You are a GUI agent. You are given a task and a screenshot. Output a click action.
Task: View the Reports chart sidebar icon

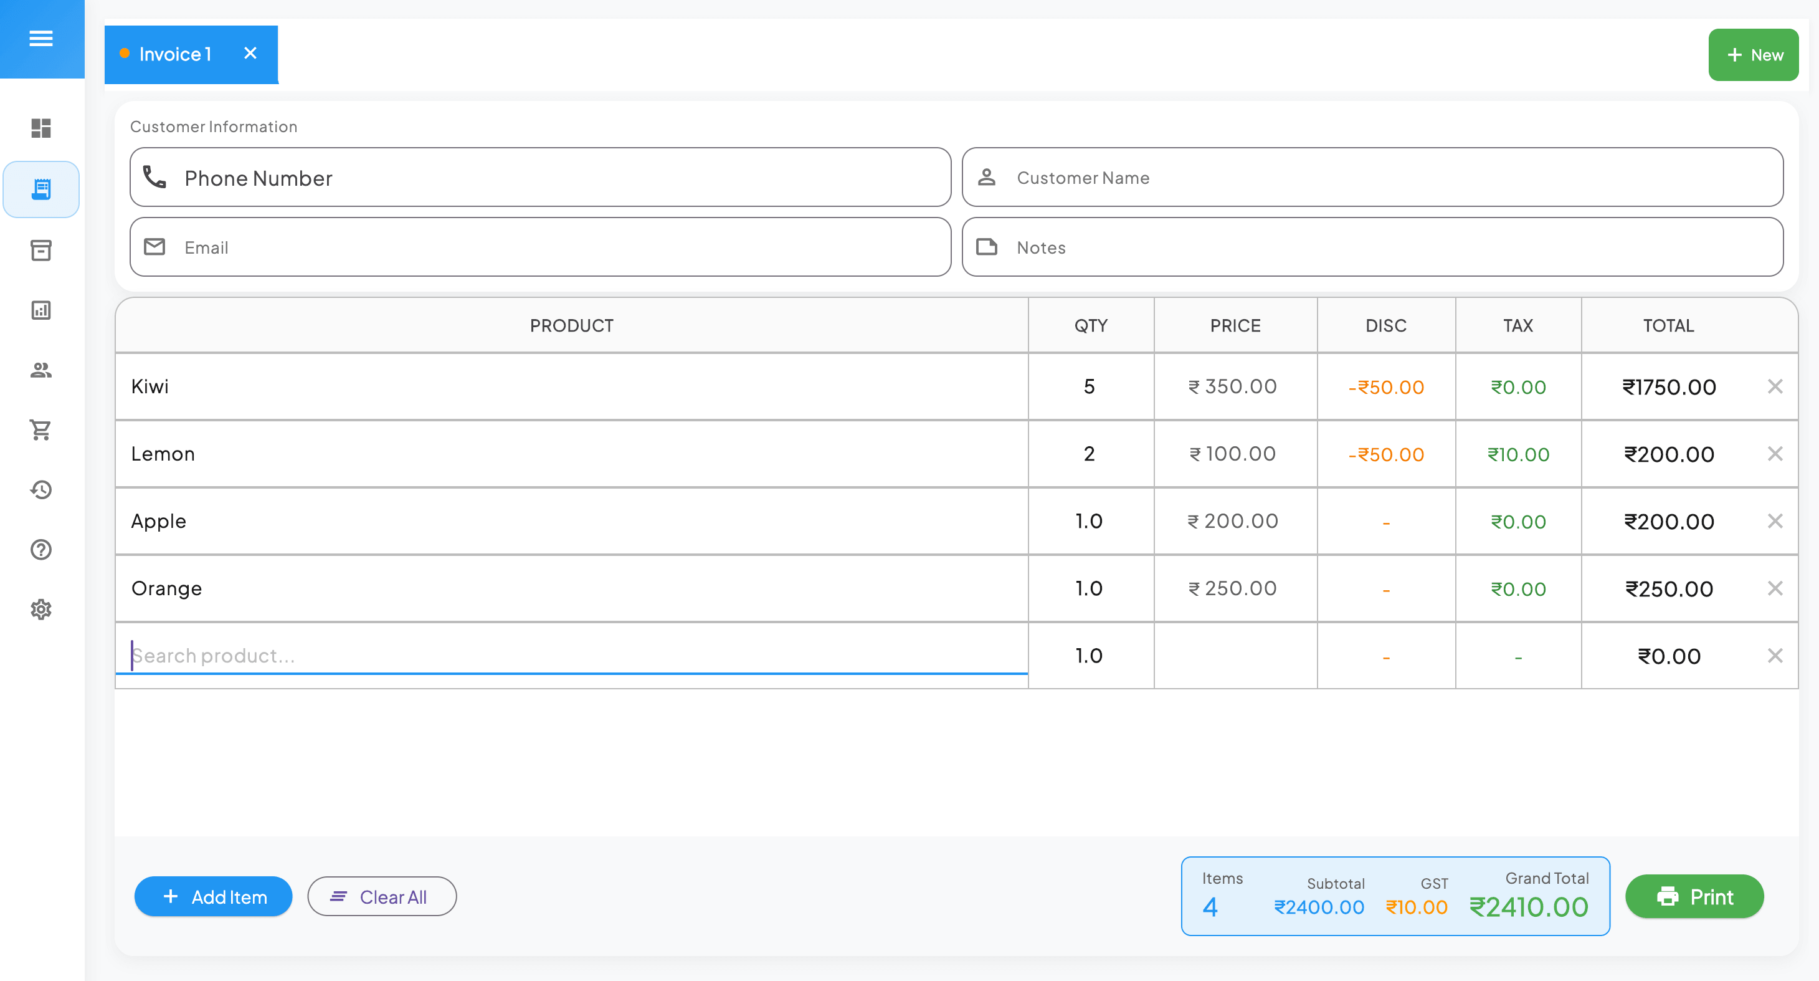[x=41, y=310]
